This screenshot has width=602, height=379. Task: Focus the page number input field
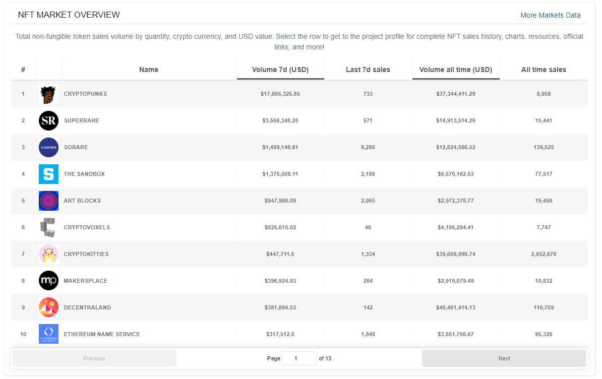click(x=299, y=358)
